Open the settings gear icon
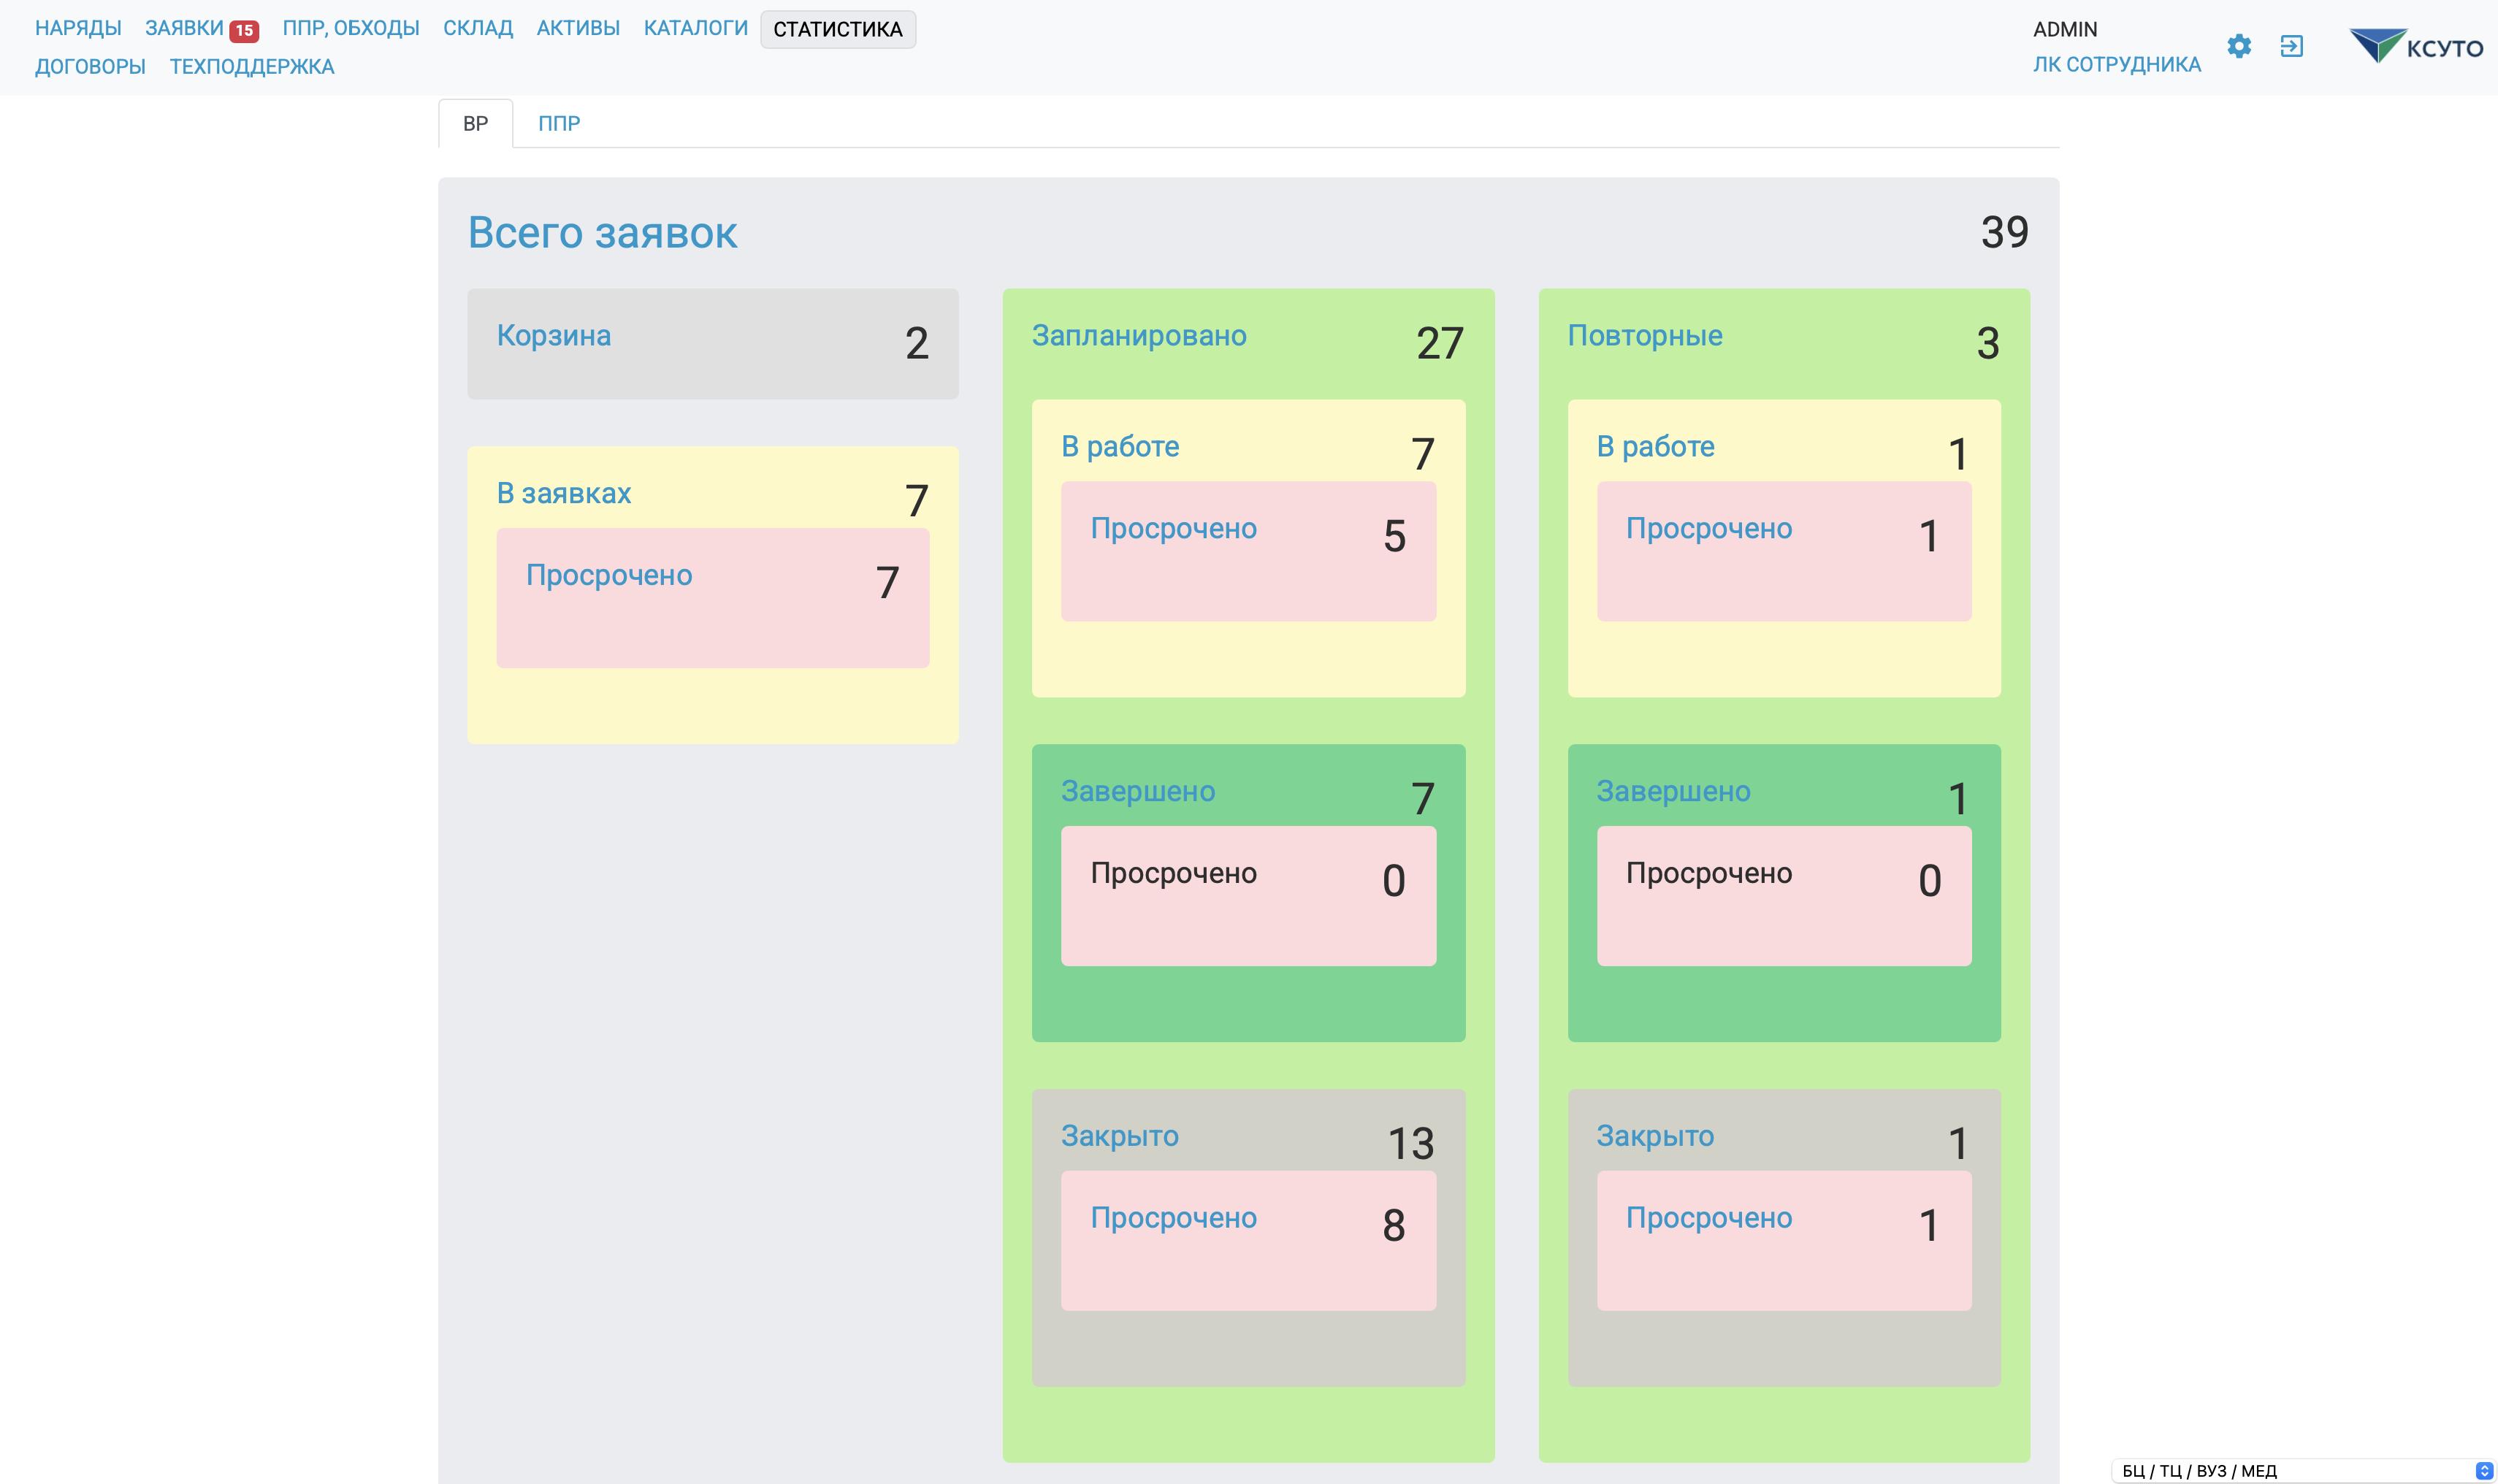The height and width of the screenshot is (1484, 2498). pos(2238,46)
